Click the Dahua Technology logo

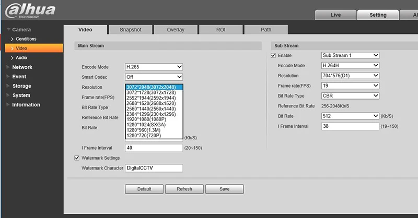pyautogui.click(x=30, y=11)
